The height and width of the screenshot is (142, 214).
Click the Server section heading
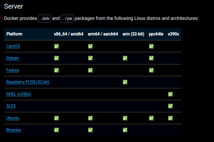[x=14, y=6]
